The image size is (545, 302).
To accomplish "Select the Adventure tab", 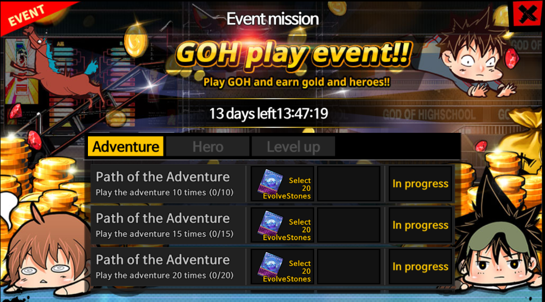I will (125, 146).
